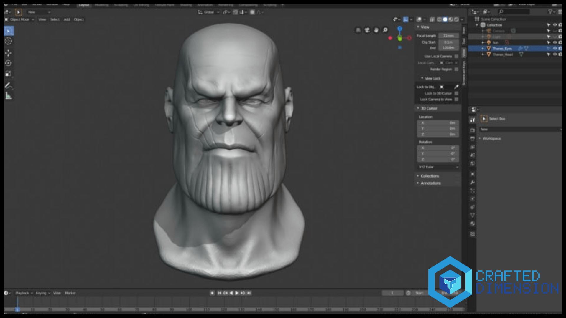This screenshot has height=318, width=566.
Task: Toggle visibility eye for Thanos_Eyes
Action: click(555, 49)
